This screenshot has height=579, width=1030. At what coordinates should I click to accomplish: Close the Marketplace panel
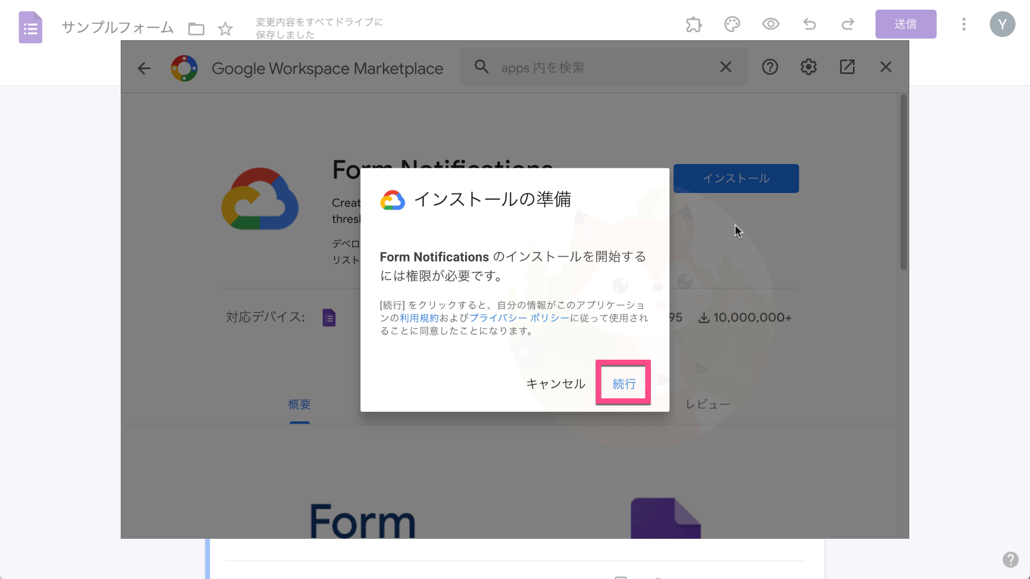tap(886, 67)
